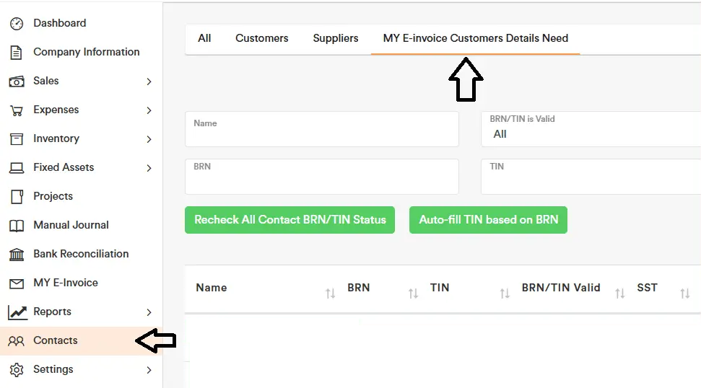Click the MY E-Invoice envelope icon
The height and width of the screenshot is (388, 714).
[x=16, y=283]
